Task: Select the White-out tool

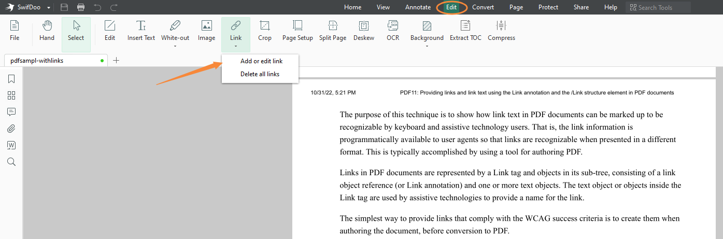Action: 175,31
